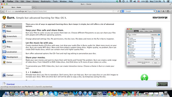The image size is (172, 97).
Task: Click the green download arrow icon
Action: pos(144,77)
